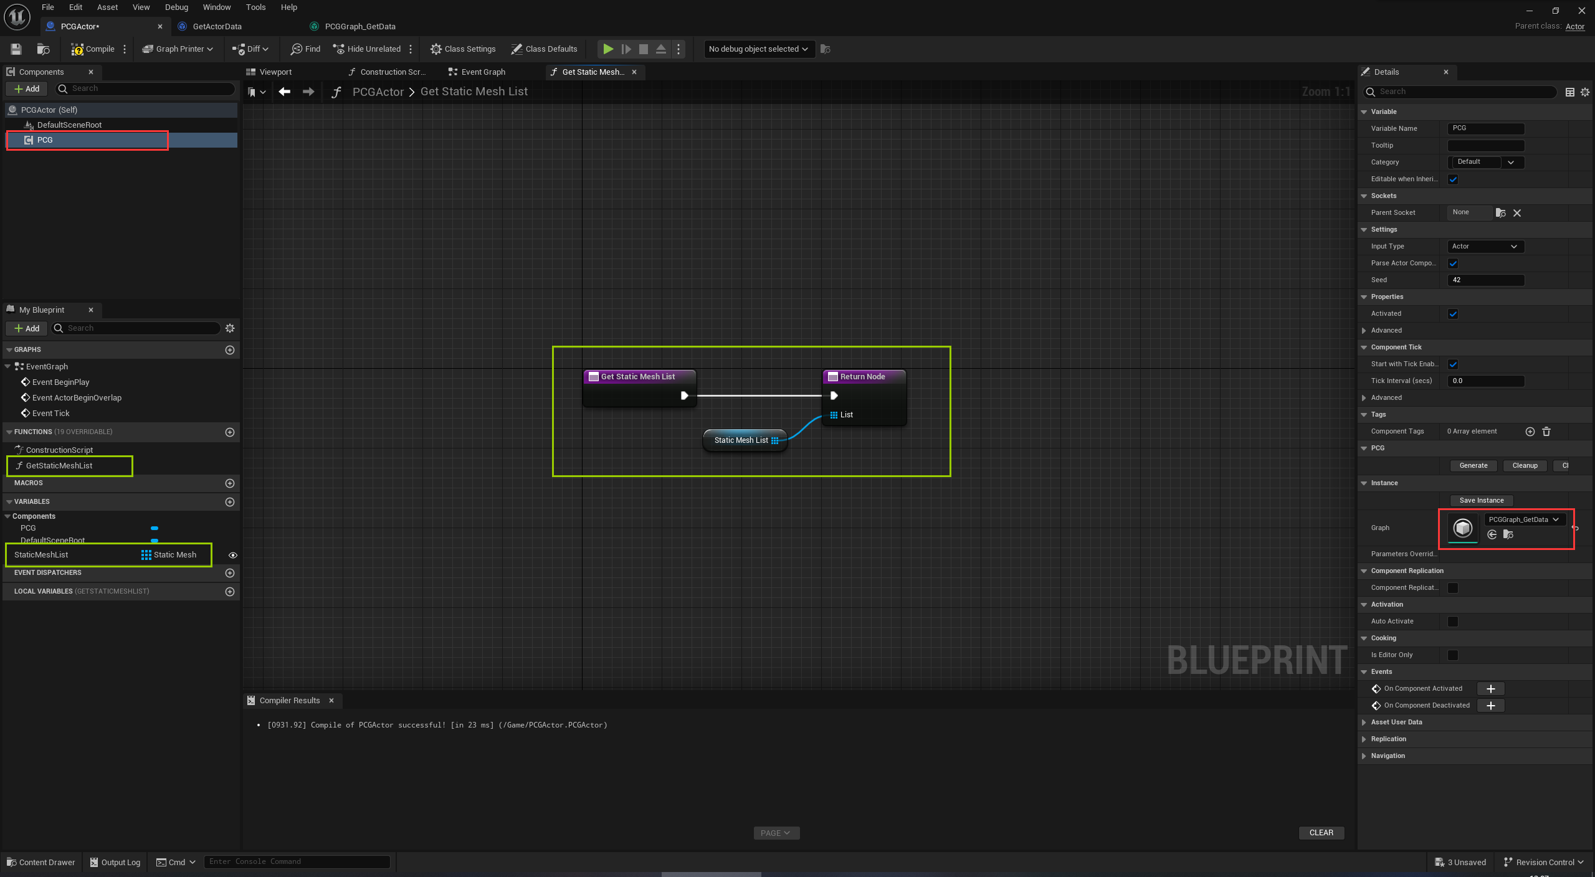Screen dimensions: 1595x877
Task: Open the Find tool in the toolbar
Action: click(x=305, y=49)
